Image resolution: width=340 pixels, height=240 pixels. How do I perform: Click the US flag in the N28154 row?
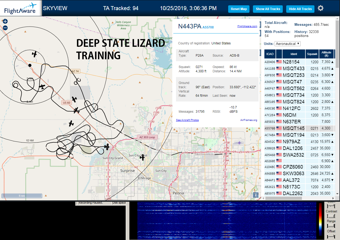tap(279, 62)
